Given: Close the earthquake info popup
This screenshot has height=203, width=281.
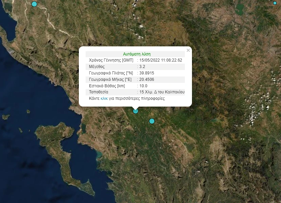Looking at the screenshot, I should pyautogui.click(x=188, y=50).
